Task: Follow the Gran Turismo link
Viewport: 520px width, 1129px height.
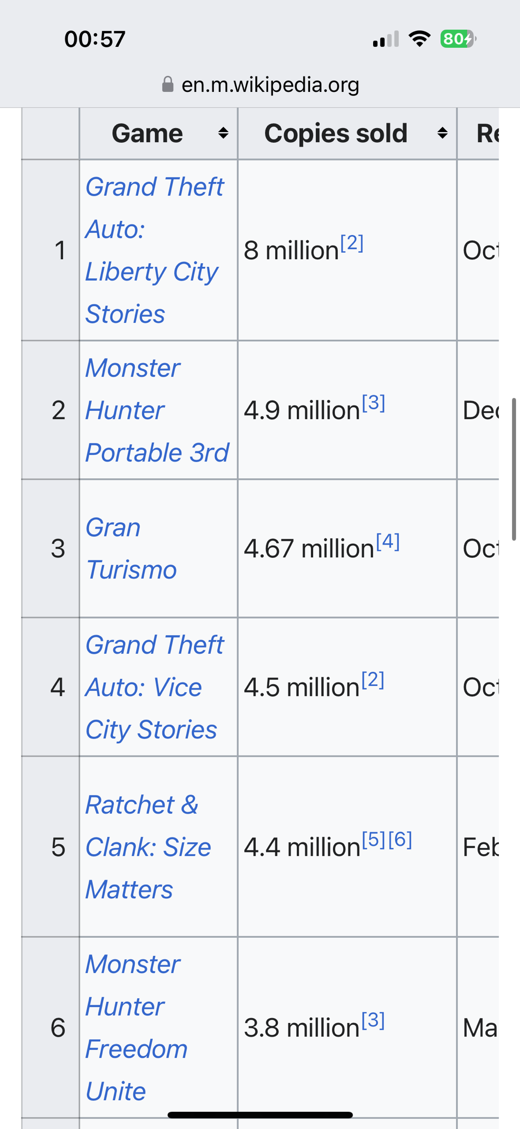Action: pyautogui.click(x=130, y=548)
